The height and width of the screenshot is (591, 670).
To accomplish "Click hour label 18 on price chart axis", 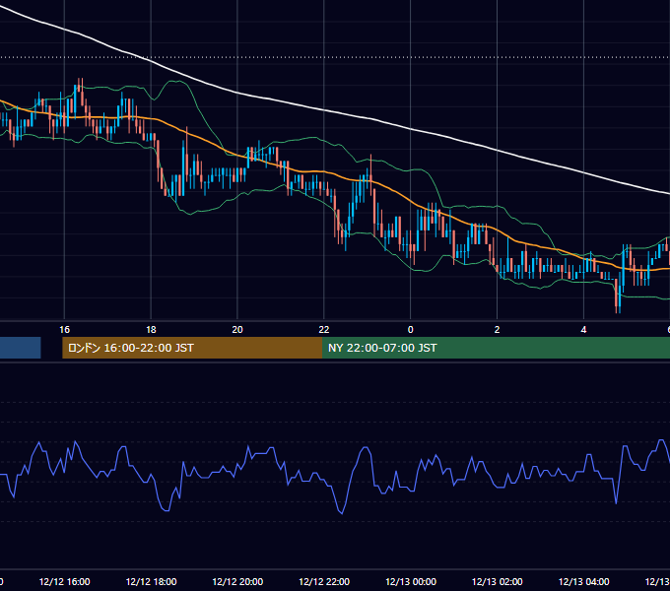I will click(152, 330).
